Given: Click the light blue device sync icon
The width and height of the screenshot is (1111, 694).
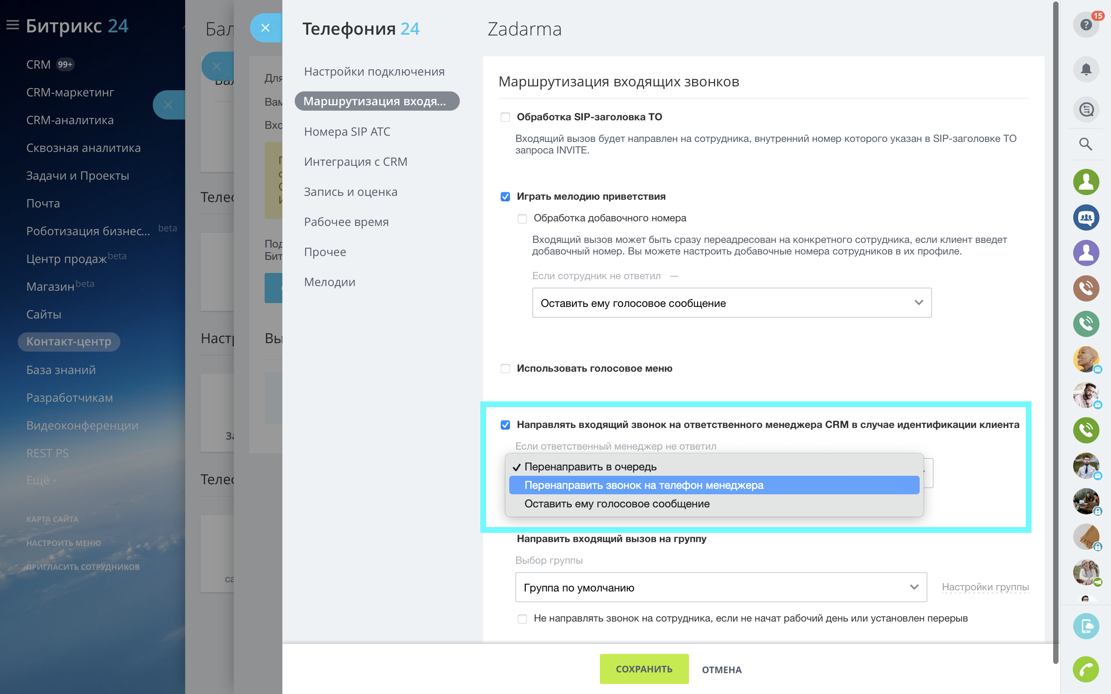Looking at the screenshot, I should (x=1086, y=626).
